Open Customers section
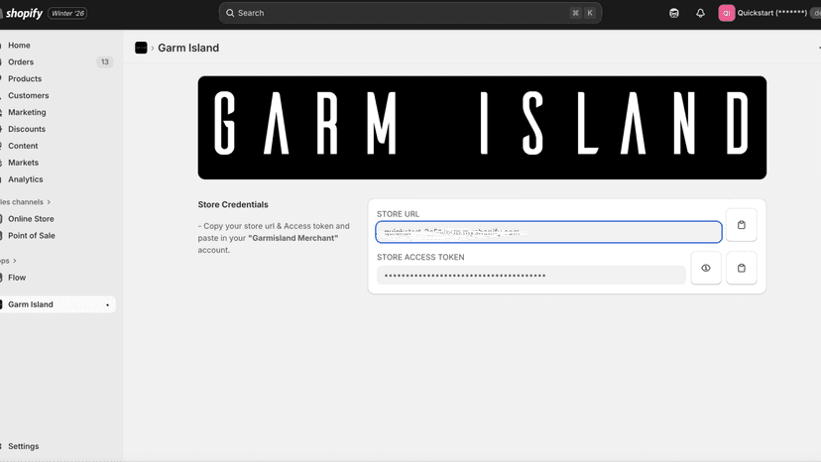Viewport: 821px width, 462px height. click(x=29, y=95)
